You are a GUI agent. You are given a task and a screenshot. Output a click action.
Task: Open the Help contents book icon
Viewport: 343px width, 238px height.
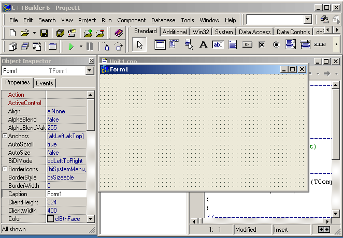[119, 33]
